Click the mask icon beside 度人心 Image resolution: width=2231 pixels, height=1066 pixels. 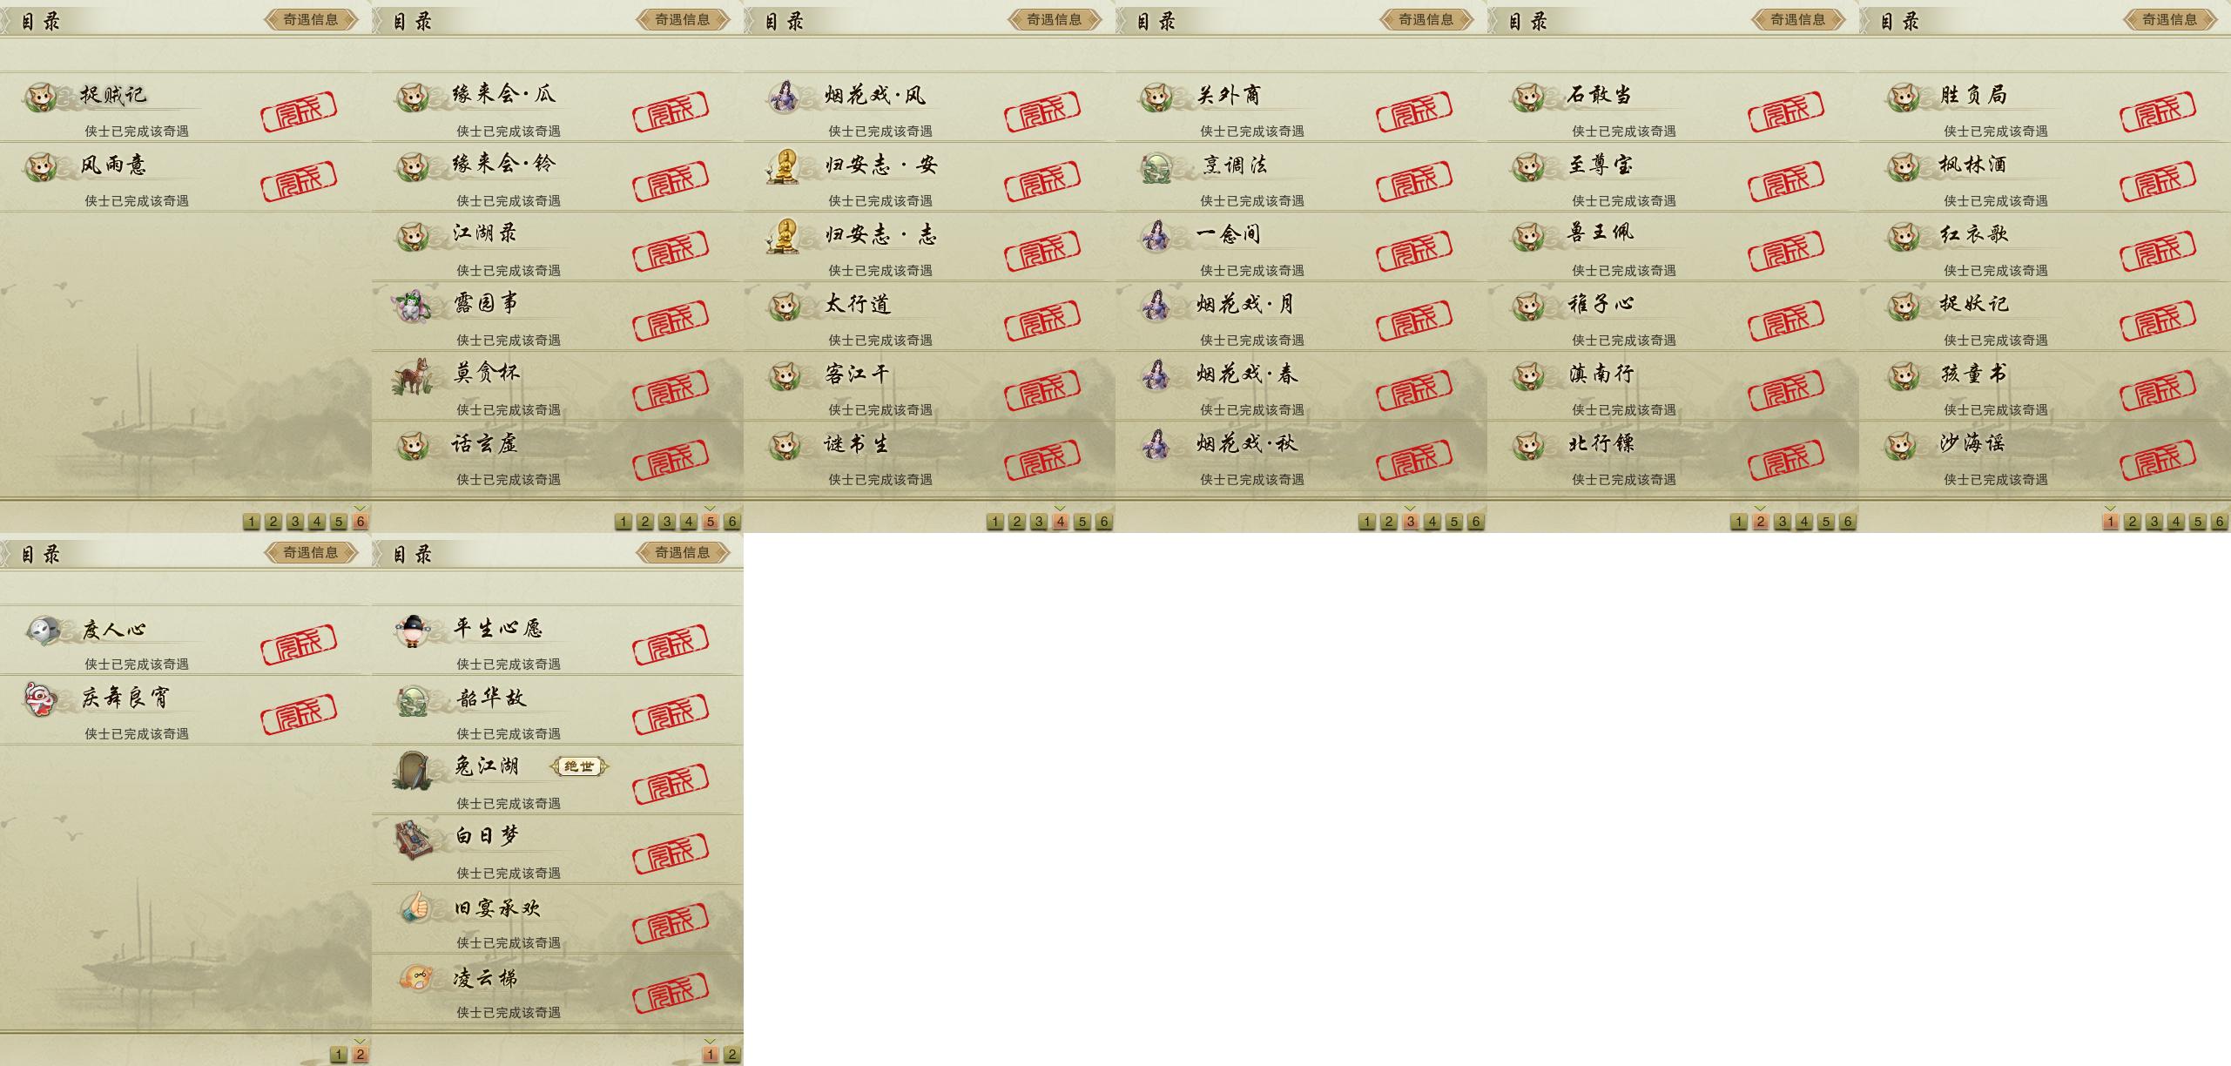pyautogui.click(x=42, y=630)
